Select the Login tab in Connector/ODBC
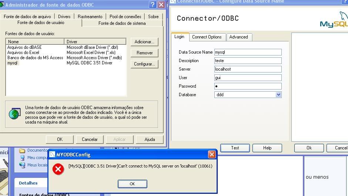The image size is (348, 196). 179,37
